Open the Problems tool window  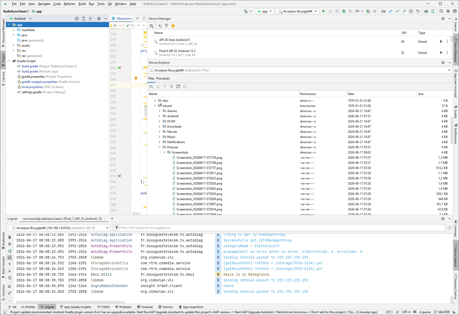pyautogui.click(x=123, y=307)
